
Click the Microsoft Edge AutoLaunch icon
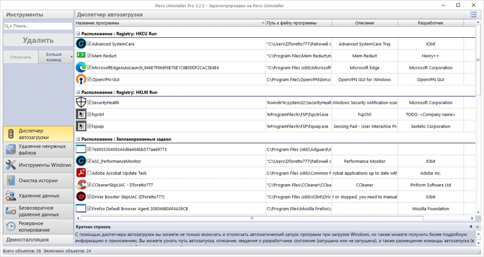pyautogui.click(x=81, y=68)
